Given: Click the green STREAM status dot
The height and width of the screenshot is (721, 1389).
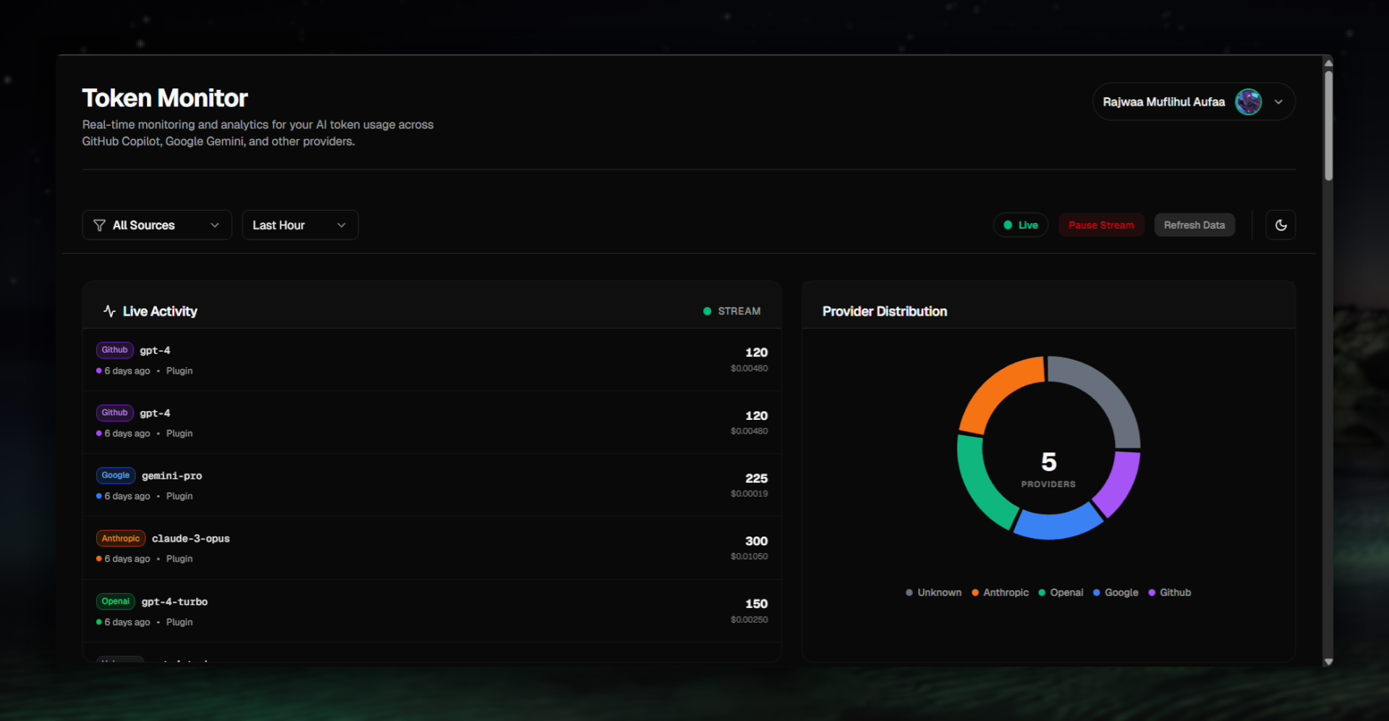Looking at the screenshot, I should [x=707, y=311].
